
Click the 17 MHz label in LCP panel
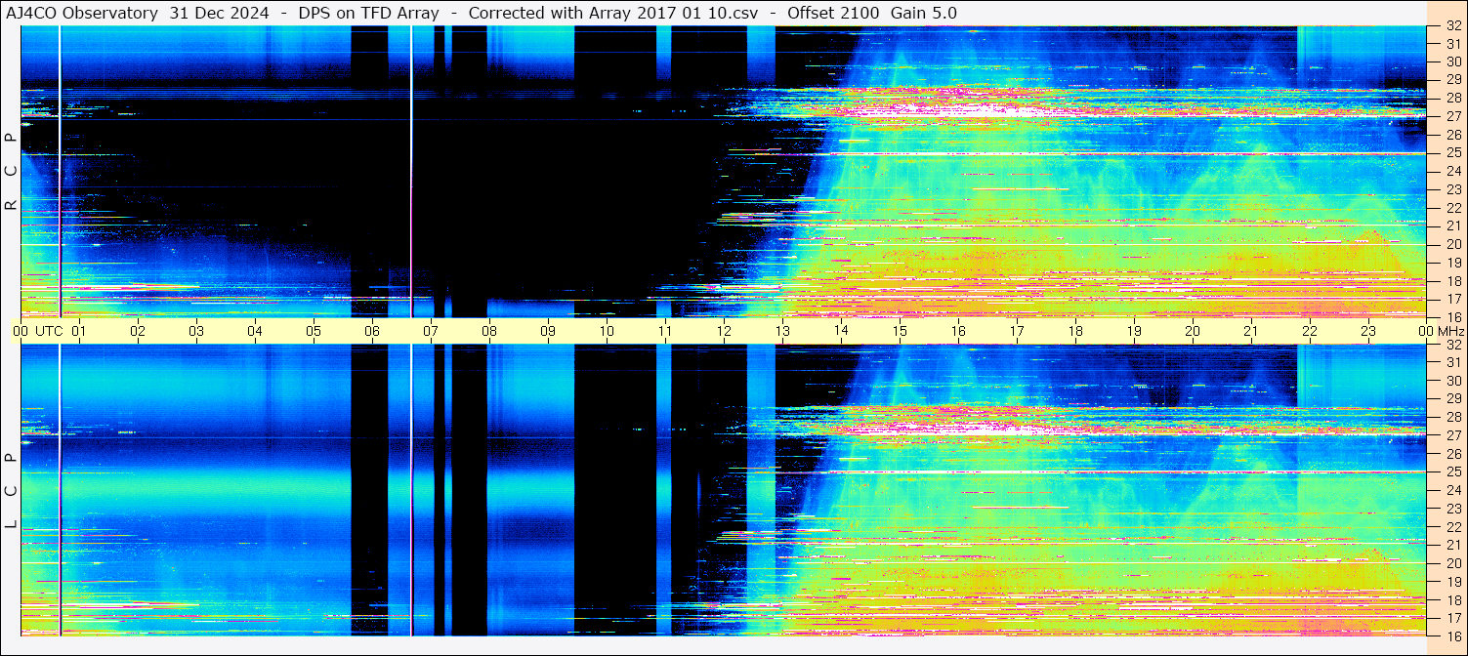[x=1452, y=618]
